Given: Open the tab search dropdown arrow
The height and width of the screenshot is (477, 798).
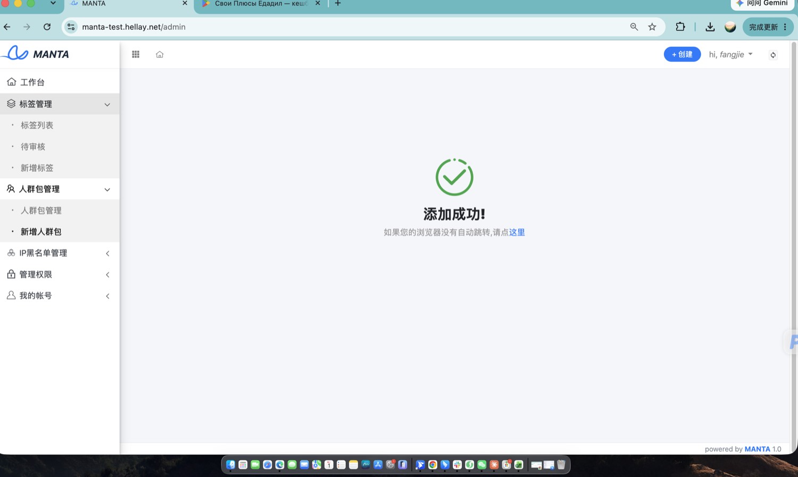Looking at the screenshot, I should coord(53,3).
